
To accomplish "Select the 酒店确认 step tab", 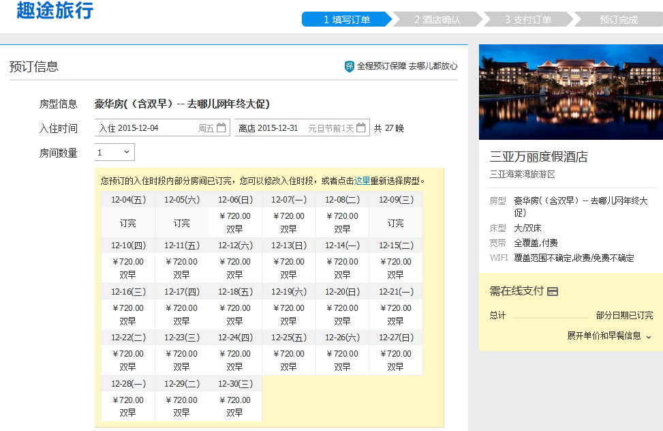I will click(437, 20).
